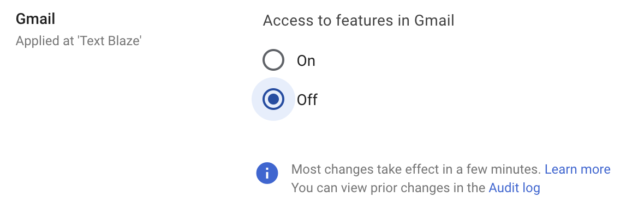
Task: Click the light blue halo around Off
Action: [x=258, y=110]
